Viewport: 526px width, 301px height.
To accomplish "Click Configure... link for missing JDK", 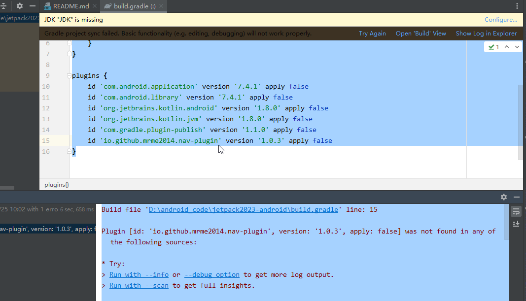I will click(500, 19).
